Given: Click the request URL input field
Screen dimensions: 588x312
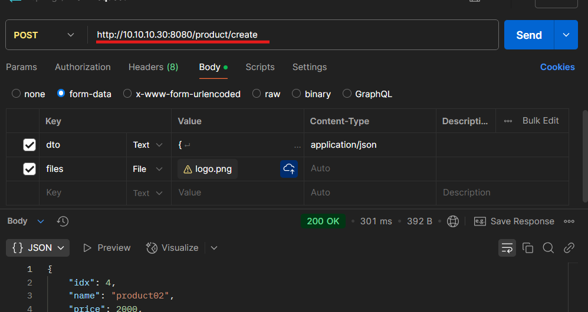Looking at the screenshot, I should click(293, 35).
